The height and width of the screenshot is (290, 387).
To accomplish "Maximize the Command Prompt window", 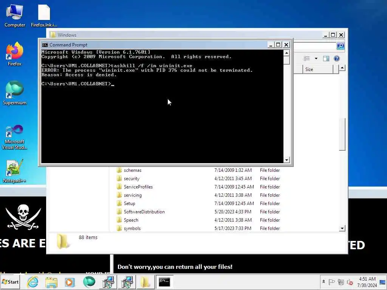I will point(279,45).
